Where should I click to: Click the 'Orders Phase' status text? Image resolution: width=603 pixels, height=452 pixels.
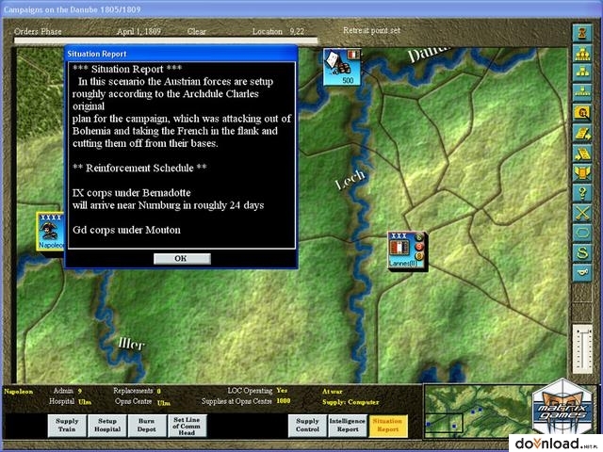[38, 31]
